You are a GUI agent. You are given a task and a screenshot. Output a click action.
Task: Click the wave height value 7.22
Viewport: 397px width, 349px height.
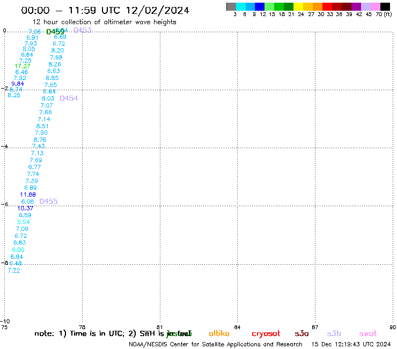(13, 271)
